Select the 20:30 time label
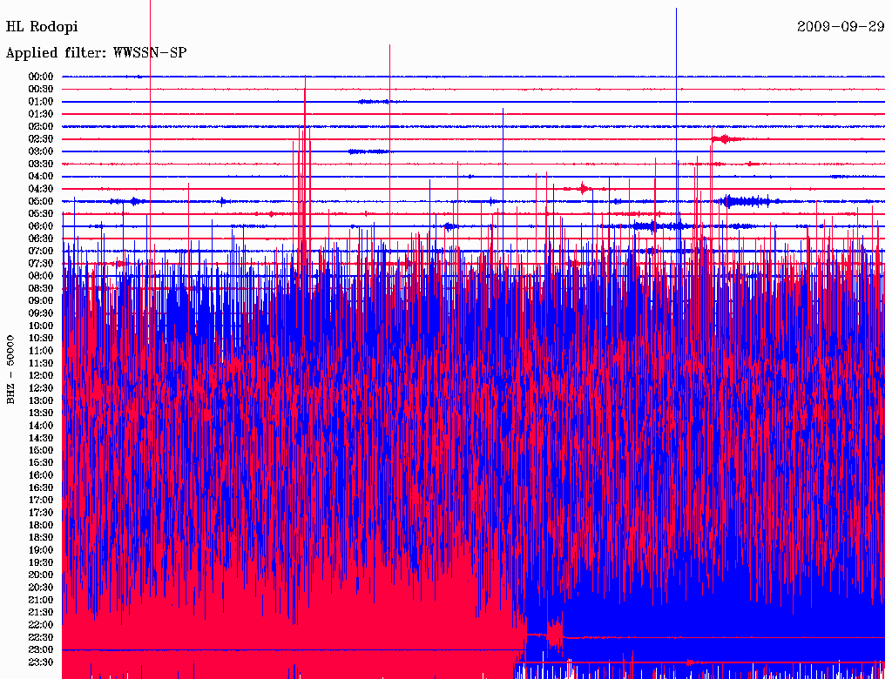892x679 pixels. (x=41, y=588)
